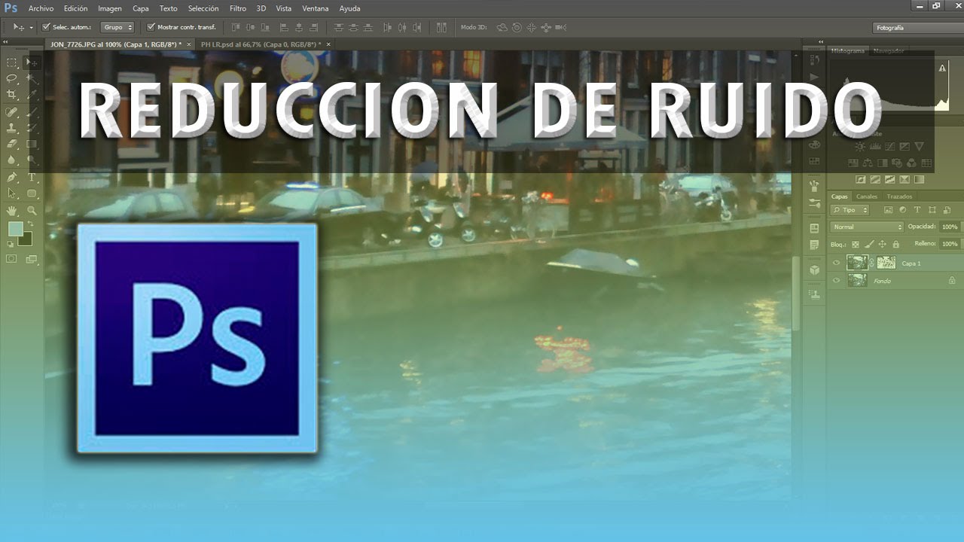Select the Blur tool

12,160
